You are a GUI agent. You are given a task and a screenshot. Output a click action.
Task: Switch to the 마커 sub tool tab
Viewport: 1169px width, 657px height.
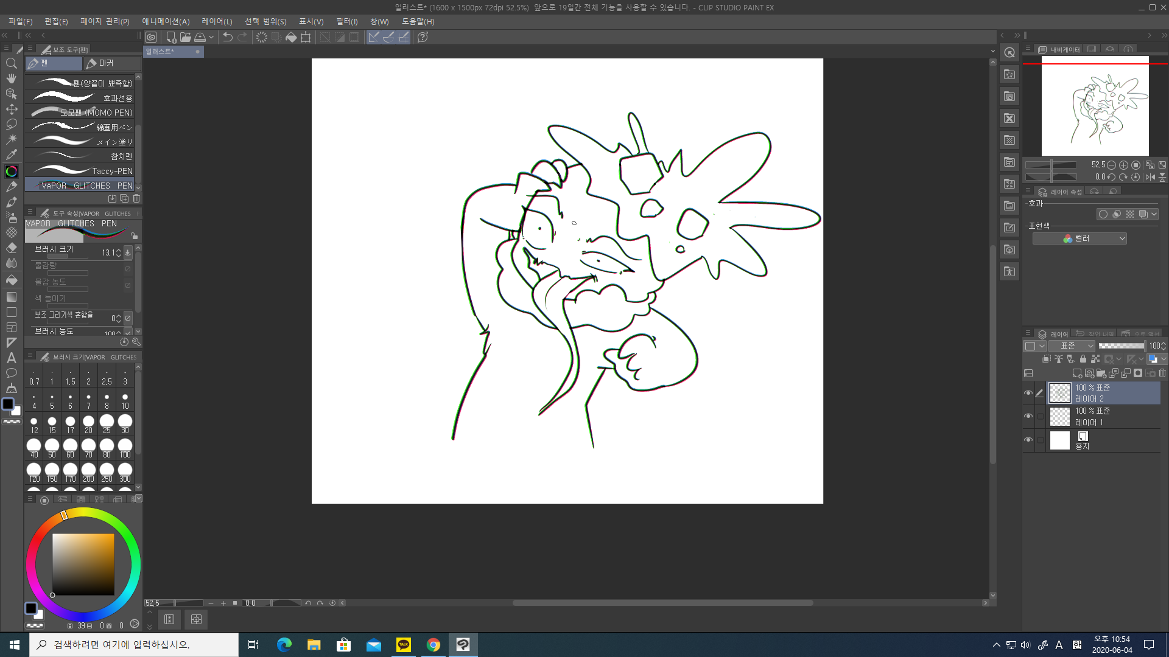pos(112,63)
